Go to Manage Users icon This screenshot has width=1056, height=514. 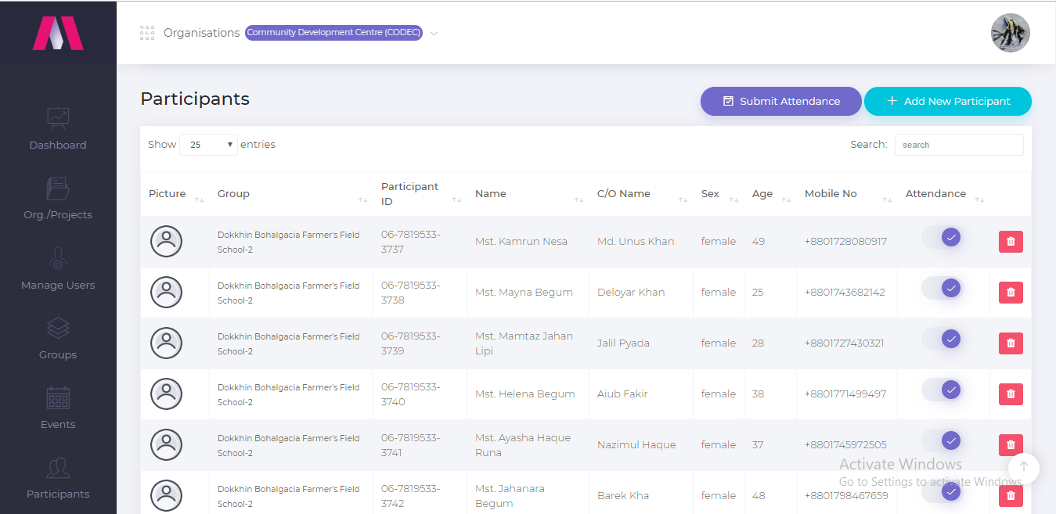click(x=58, y=258)
